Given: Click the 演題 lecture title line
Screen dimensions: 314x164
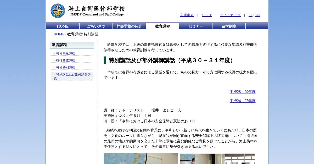Looking at the screenshot, I should [149, 121].
